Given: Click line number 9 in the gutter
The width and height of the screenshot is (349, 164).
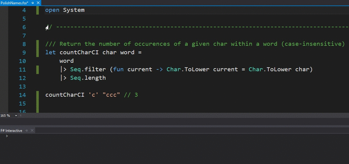Looking at the screenshot, I should pos(22,52).
